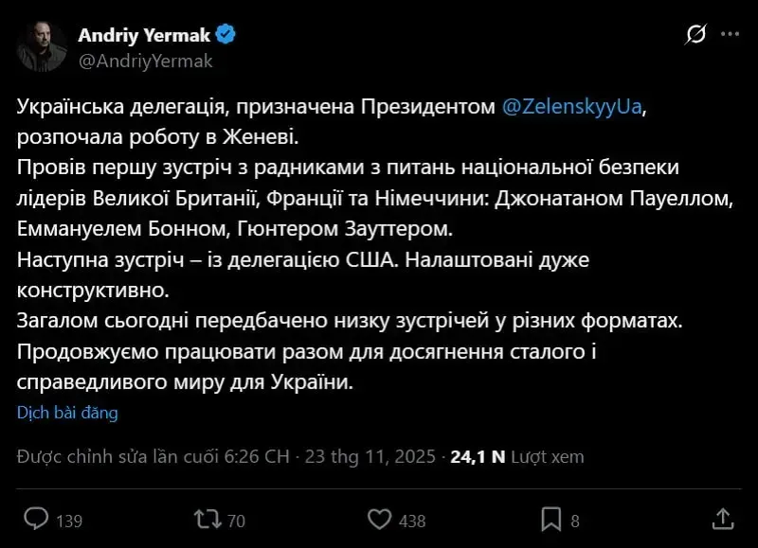Click the reply count 139
Screen dimensions: 758x548
coord(69,521)
